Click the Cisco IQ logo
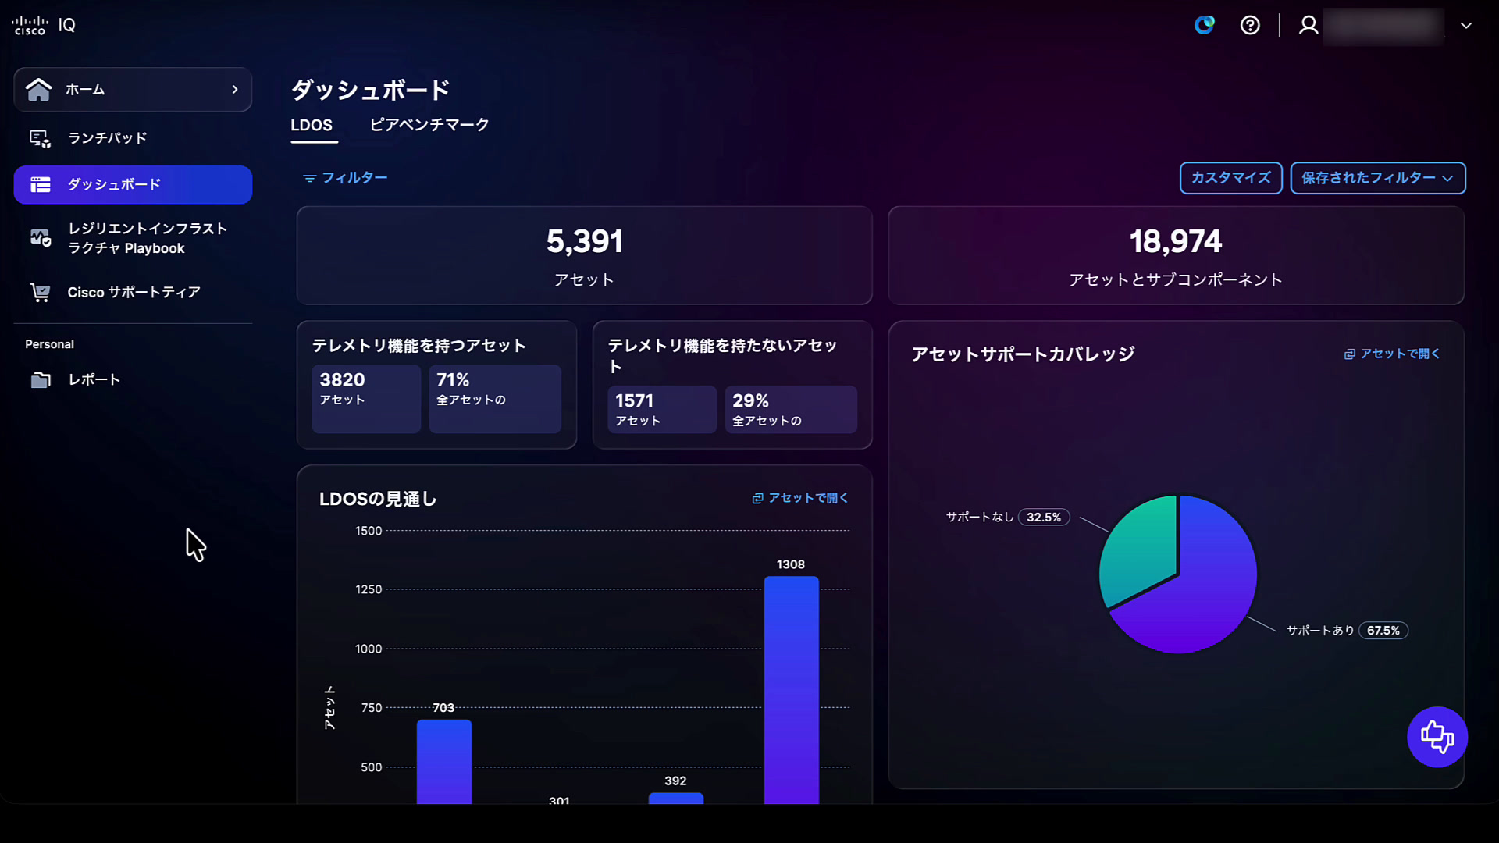This screenshot has width=1499, height=843. 44,25
